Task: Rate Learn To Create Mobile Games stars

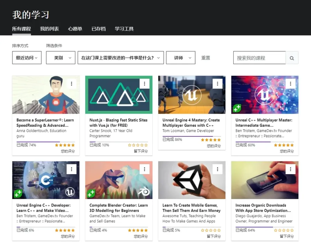Action: point(211,230)
